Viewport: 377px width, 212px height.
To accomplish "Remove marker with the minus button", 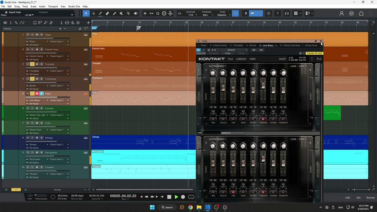I will point(65,29).
